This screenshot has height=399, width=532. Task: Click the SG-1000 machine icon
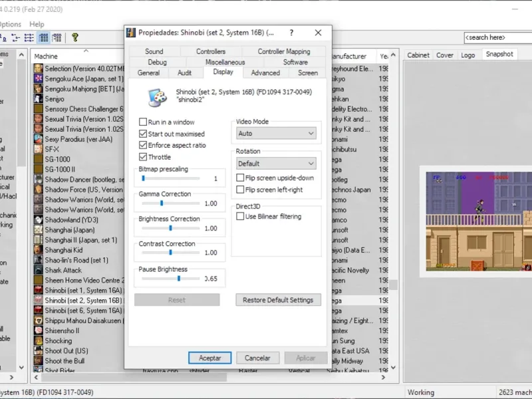(39, 159)
